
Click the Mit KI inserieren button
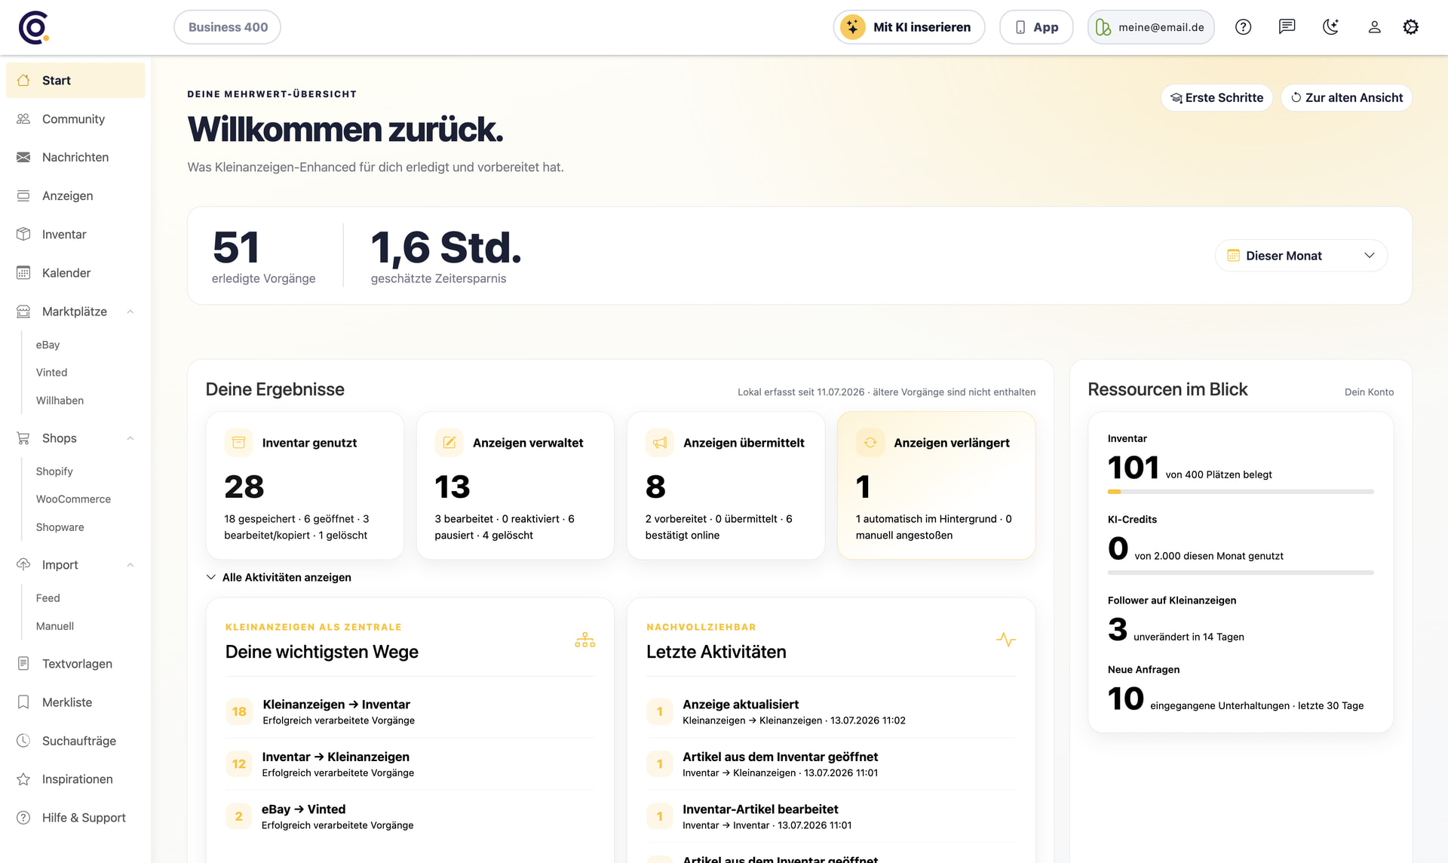pyautogui.click(x=909, y=27)
